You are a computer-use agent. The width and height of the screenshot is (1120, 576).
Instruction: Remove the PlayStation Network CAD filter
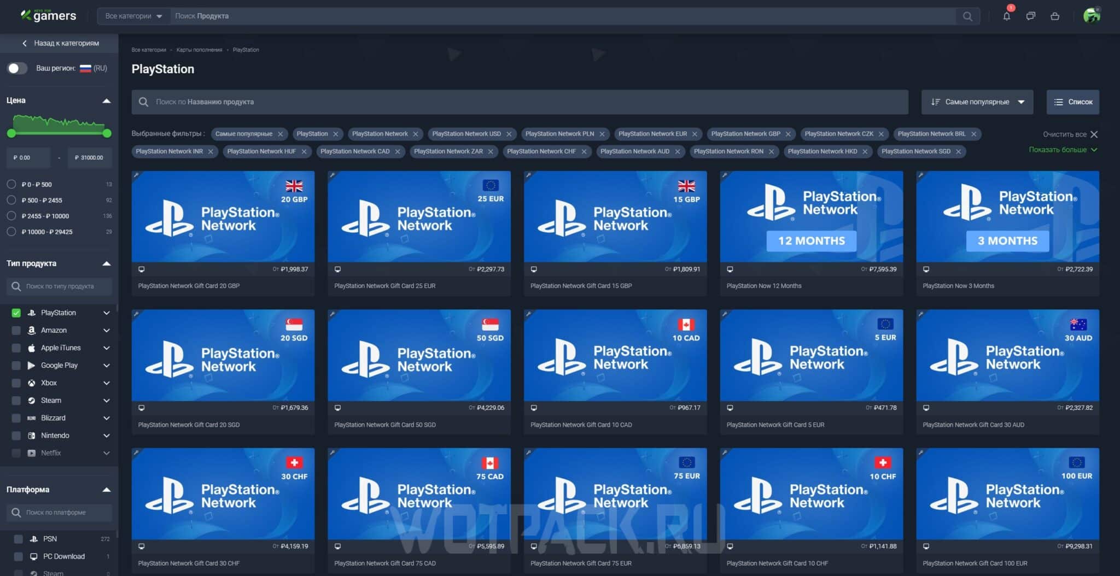click(x=398, y=151)
